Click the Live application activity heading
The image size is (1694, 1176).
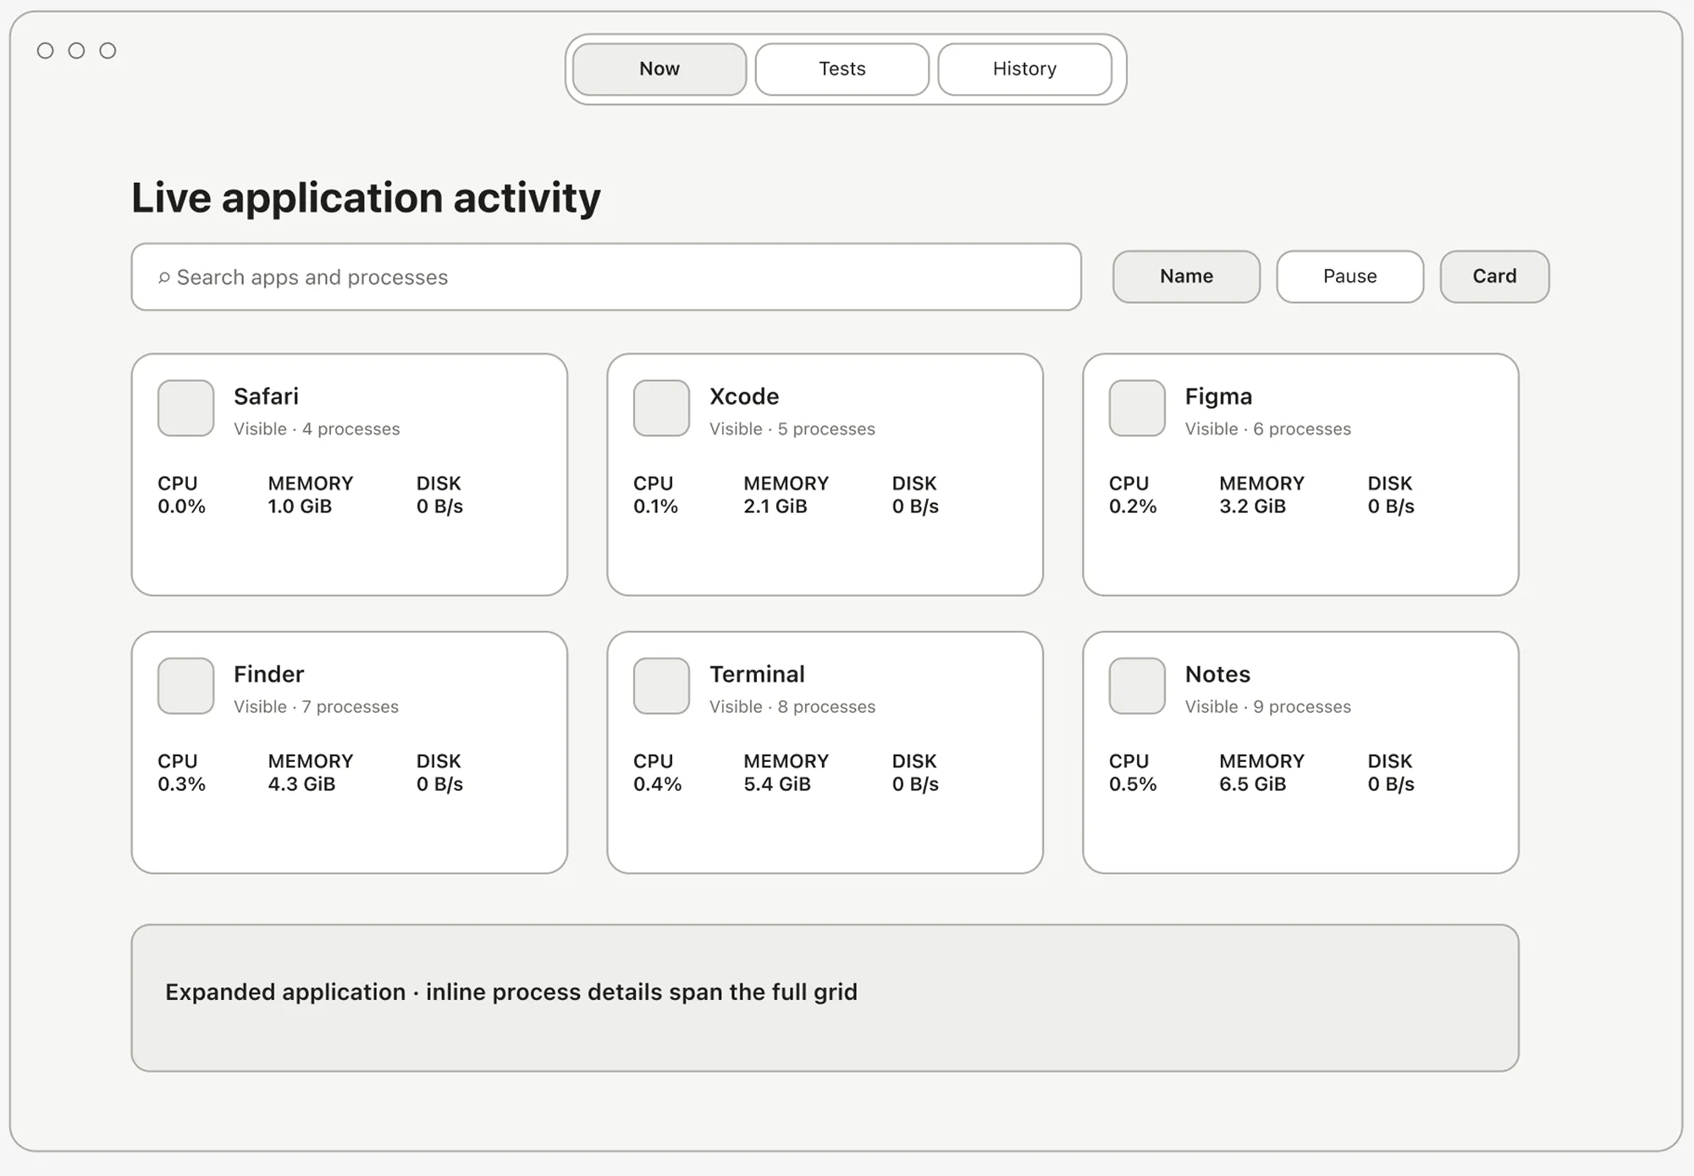(366, 198)
